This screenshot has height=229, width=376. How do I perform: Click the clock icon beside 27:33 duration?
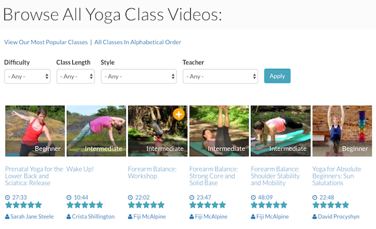click(x=7, y=197)
